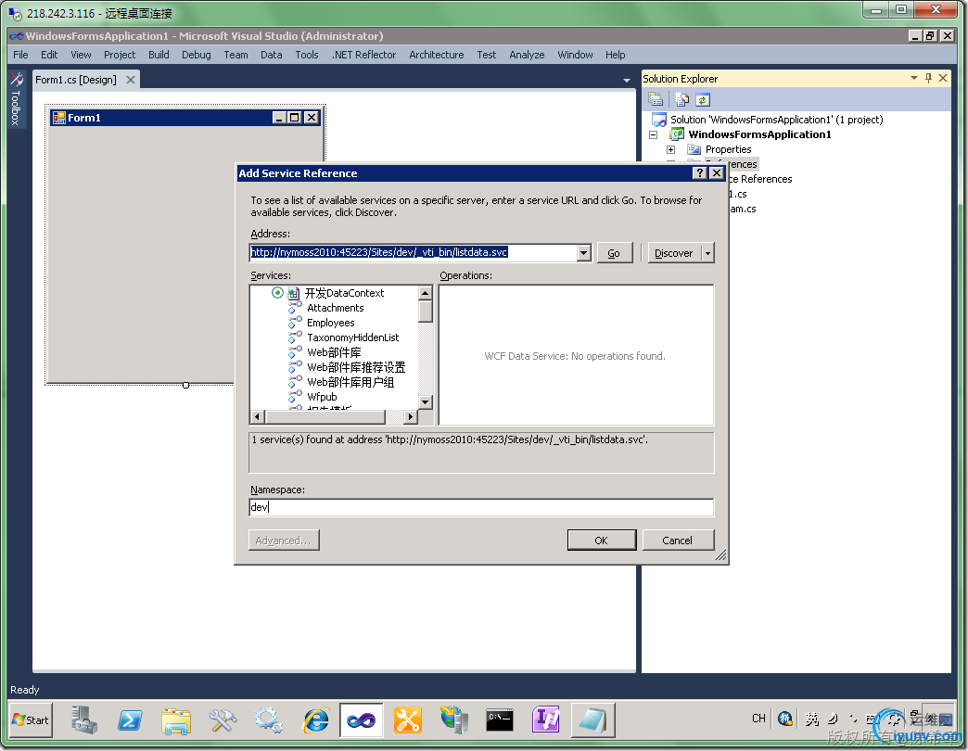
Task: Select the Employees entity in Services list
Action: [330, 323]
